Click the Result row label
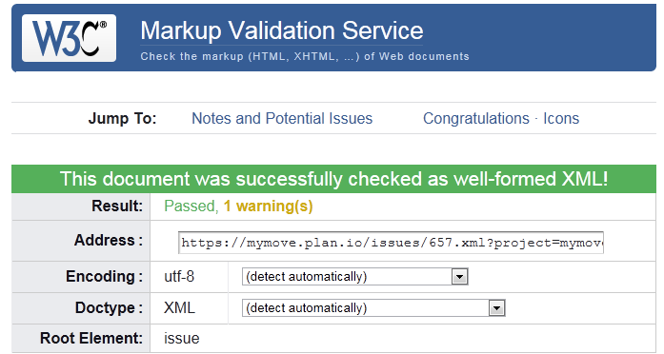664x354 pixels. pos(117,206)
